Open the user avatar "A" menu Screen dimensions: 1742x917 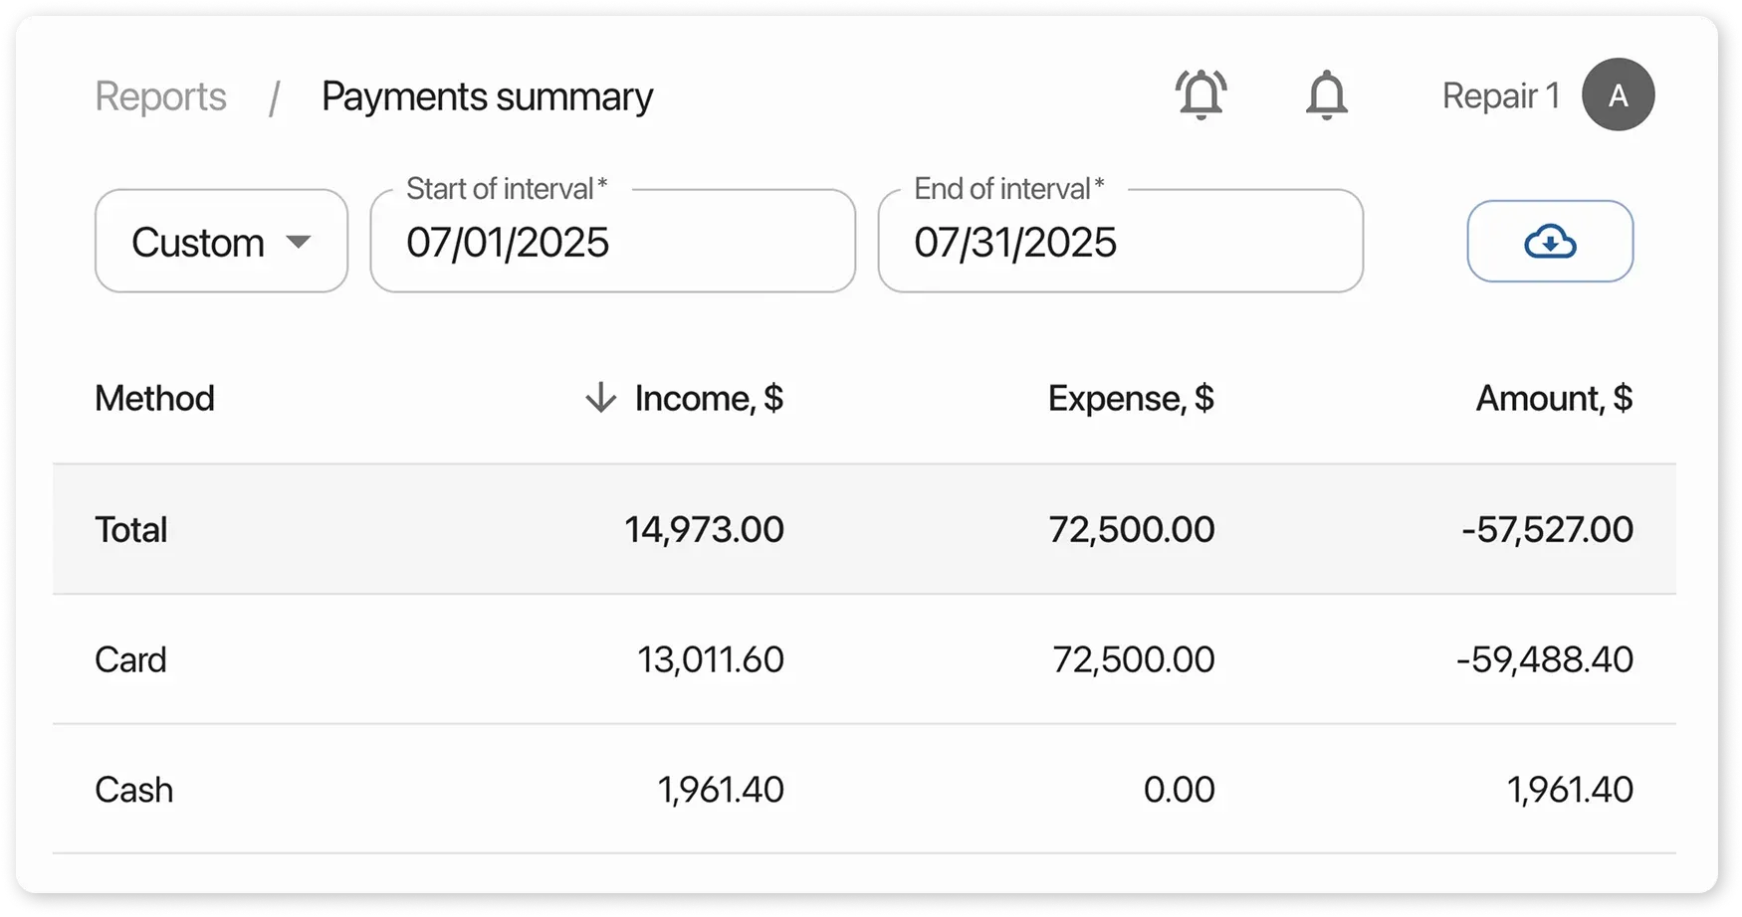1618,95
